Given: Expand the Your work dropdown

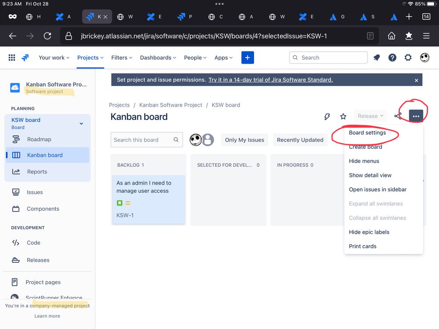Looking at the screenshot, I should (54, 58).
